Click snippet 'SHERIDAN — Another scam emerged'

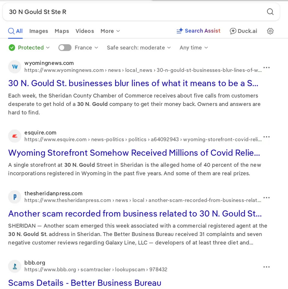(x=138, y=234)
